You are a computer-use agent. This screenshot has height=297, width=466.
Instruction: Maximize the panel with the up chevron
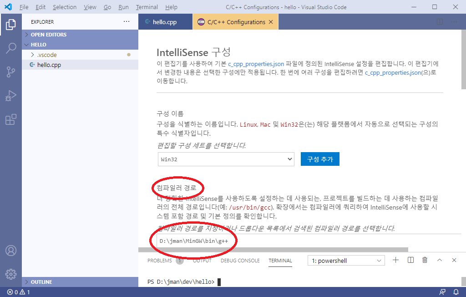tap(440, 260)
